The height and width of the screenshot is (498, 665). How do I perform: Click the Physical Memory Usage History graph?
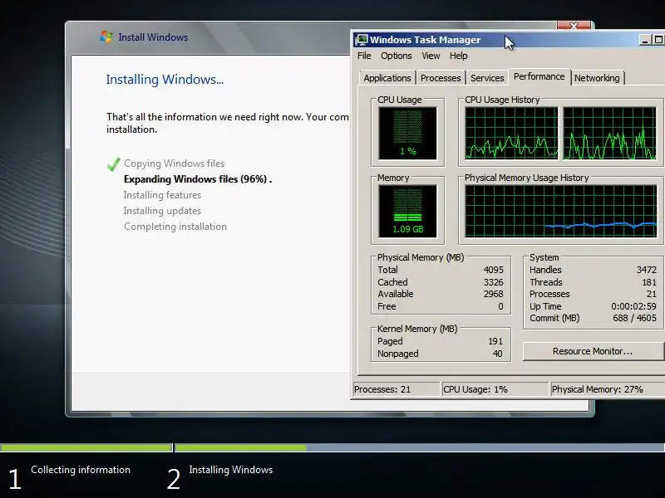click(560, 211)
